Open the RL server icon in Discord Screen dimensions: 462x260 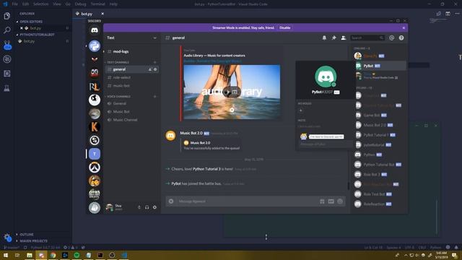point(95,87)
